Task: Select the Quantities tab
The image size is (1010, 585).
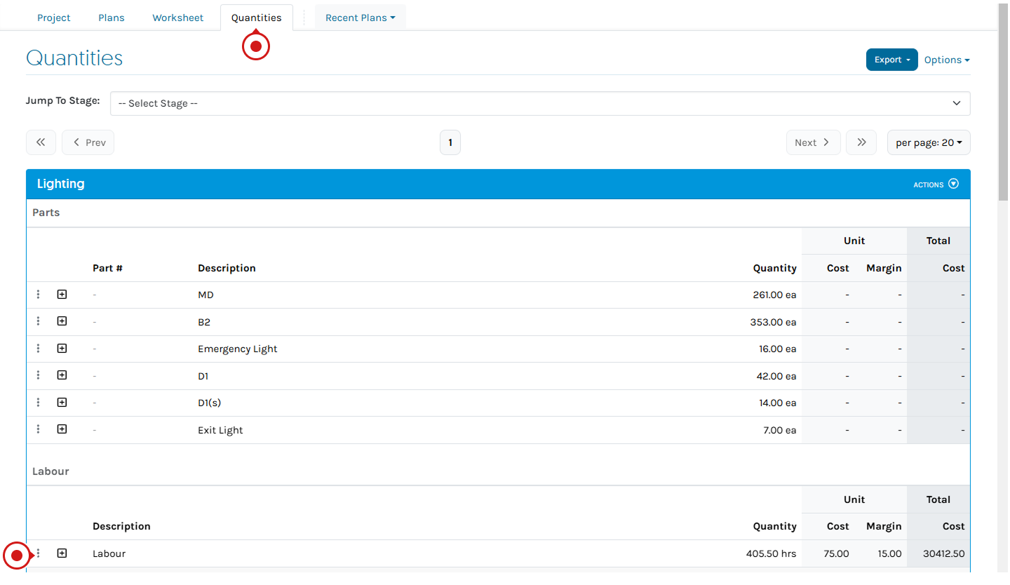Action: tap(257, 18)
